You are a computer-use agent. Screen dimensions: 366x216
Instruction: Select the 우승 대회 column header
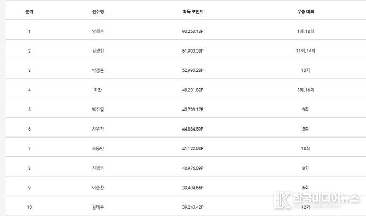tap(306, 11)
